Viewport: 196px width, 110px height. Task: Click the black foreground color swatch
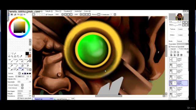27,54
